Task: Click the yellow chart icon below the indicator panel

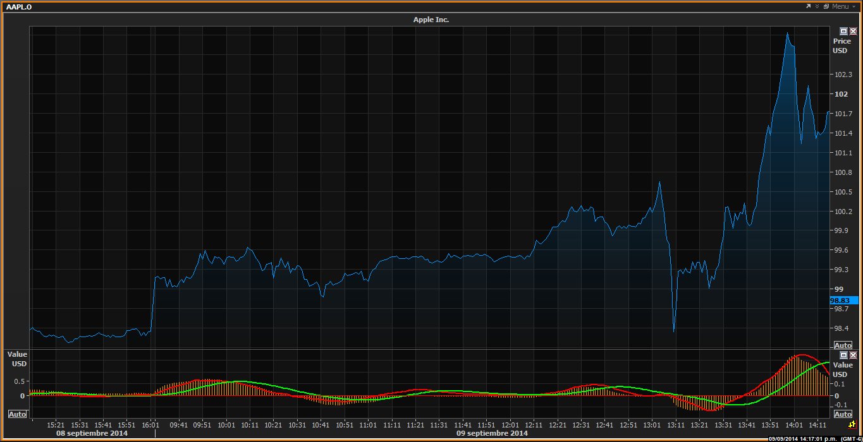Action: 852,425
